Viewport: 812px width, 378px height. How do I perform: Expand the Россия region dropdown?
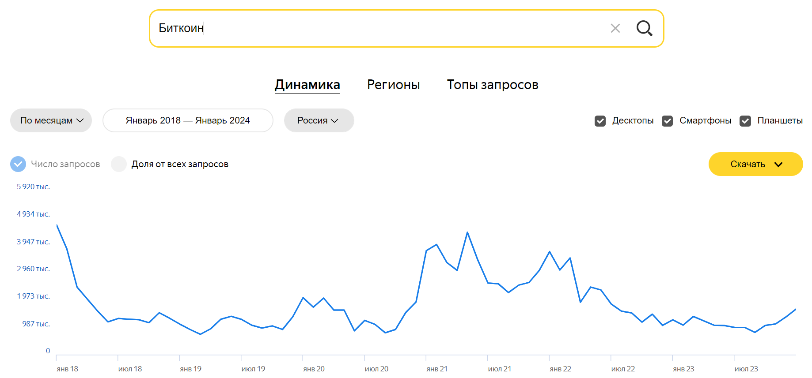319,120
